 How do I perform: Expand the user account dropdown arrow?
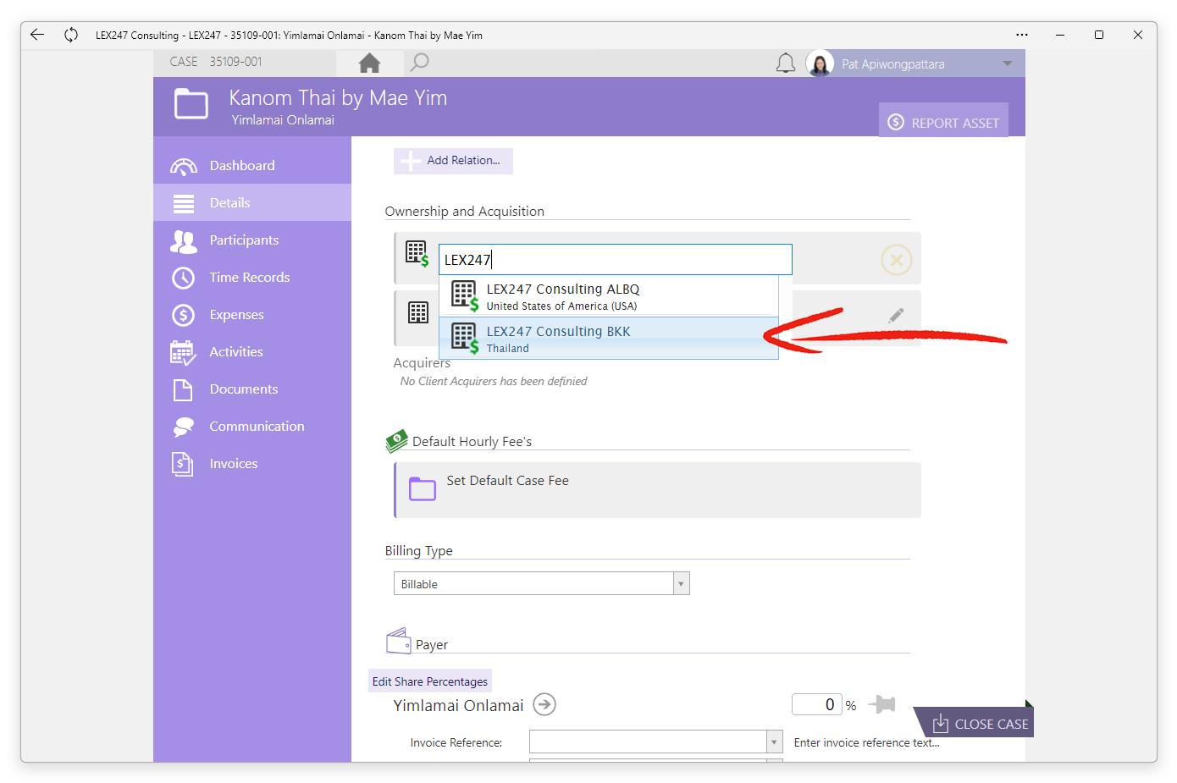pos(1008,63)
